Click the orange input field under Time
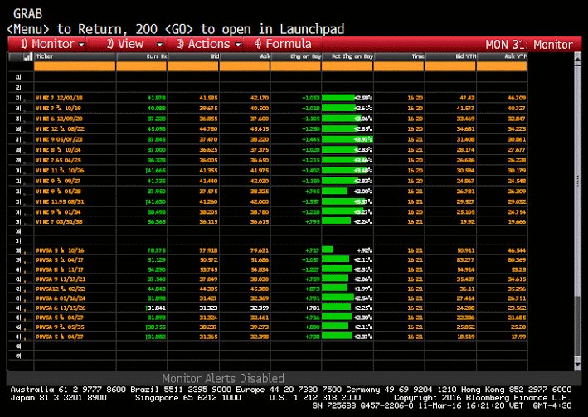This screenshot has width=588, height=417. click(399, 66)
